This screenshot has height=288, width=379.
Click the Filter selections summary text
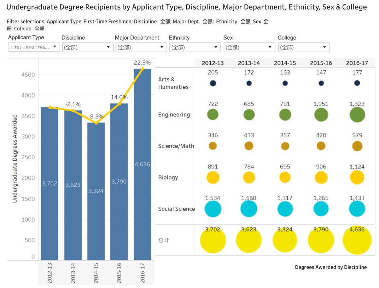click(137, 25)
